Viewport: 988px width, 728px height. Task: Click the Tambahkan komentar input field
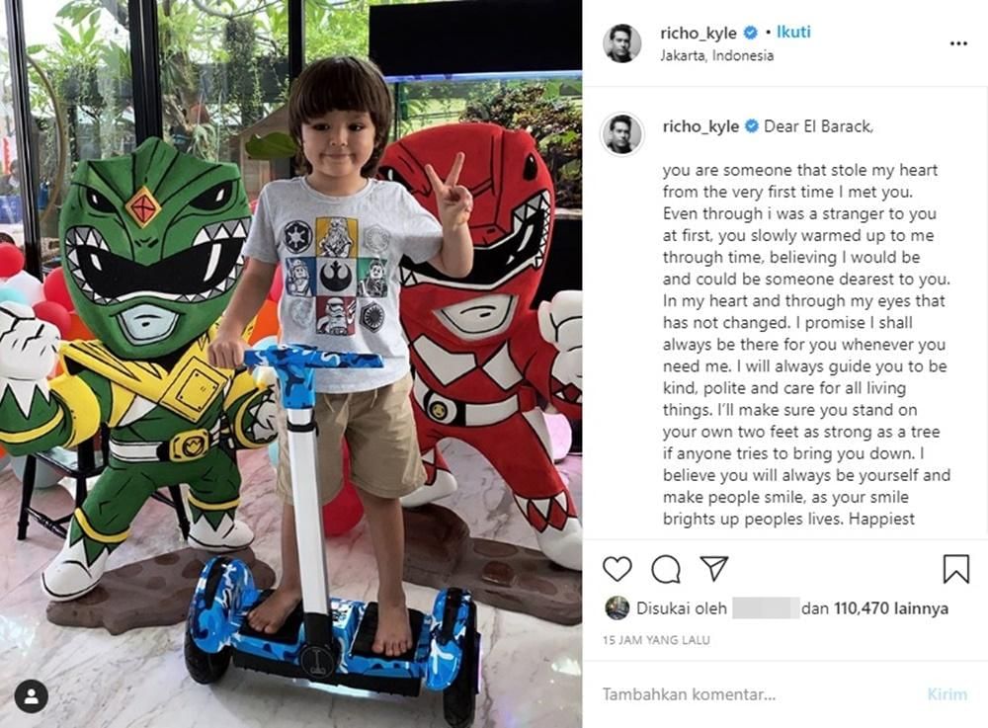click(x=756, y=694)
